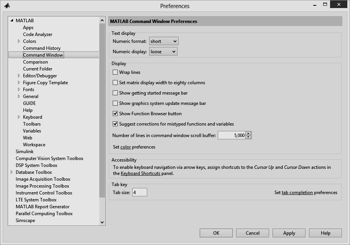The width and height of the screenshot is (350, 245).
Task: Select Simulink in the tree
Action: [25, 151]
